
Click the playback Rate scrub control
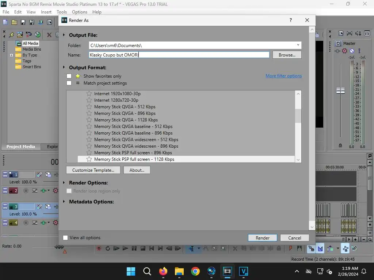point(59,247)
